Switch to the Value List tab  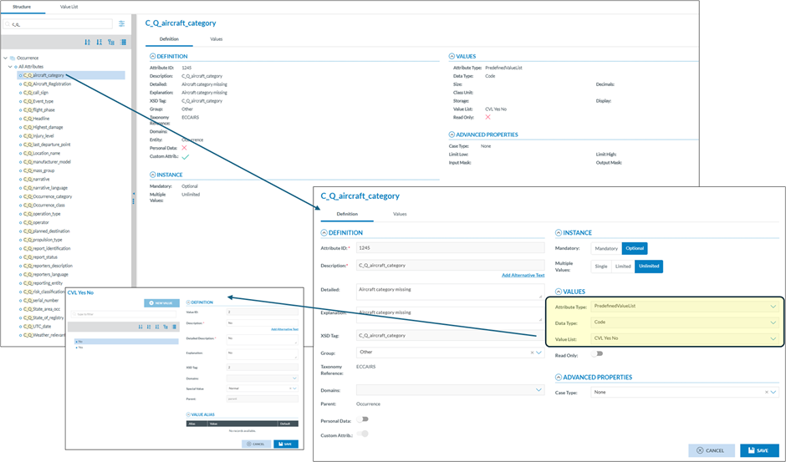(x=70, y=7)
